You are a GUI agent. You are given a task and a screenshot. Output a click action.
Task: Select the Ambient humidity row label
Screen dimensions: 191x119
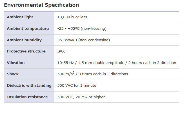pos(24,40)
